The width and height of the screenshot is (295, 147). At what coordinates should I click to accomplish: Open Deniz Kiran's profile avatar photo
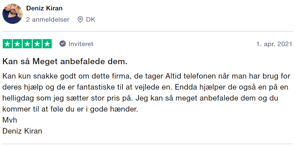click(x=13, y=14)
